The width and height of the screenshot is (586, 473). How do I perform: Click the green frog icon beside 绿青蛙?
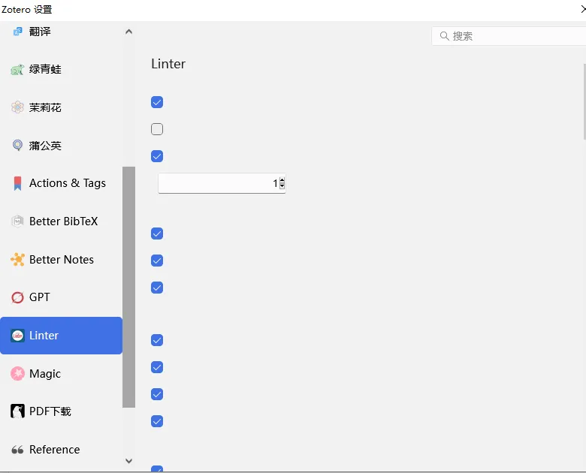coord(17,70)
